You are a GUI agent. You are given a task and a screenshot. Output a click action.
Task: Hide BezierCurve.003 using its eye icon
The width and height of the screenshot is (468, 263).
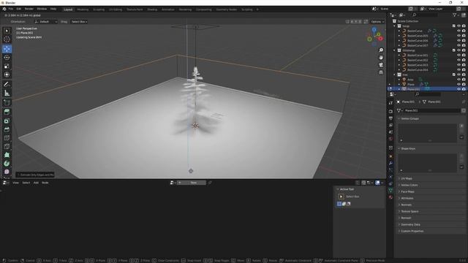[458, 65]
